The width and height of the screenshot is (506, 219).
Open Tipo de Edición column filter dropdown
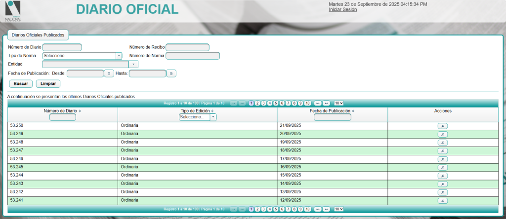pos(213,117)
